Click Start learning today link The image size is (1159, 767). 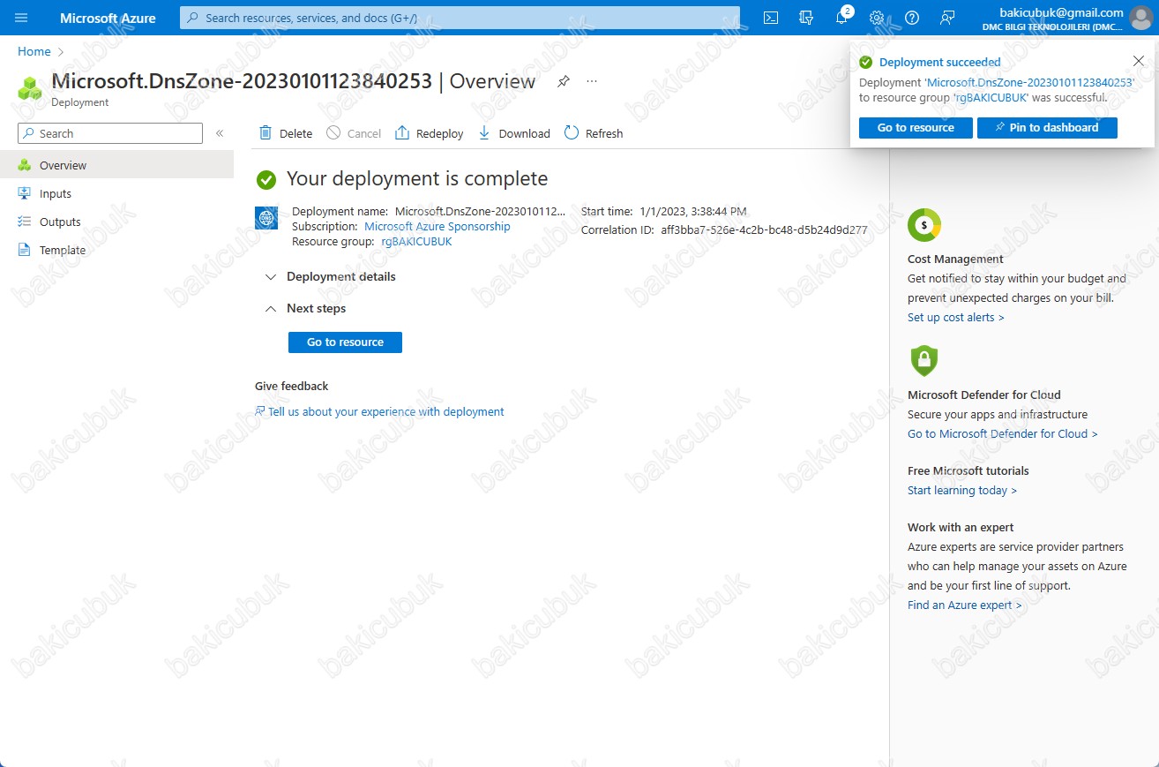click(961, 491)
